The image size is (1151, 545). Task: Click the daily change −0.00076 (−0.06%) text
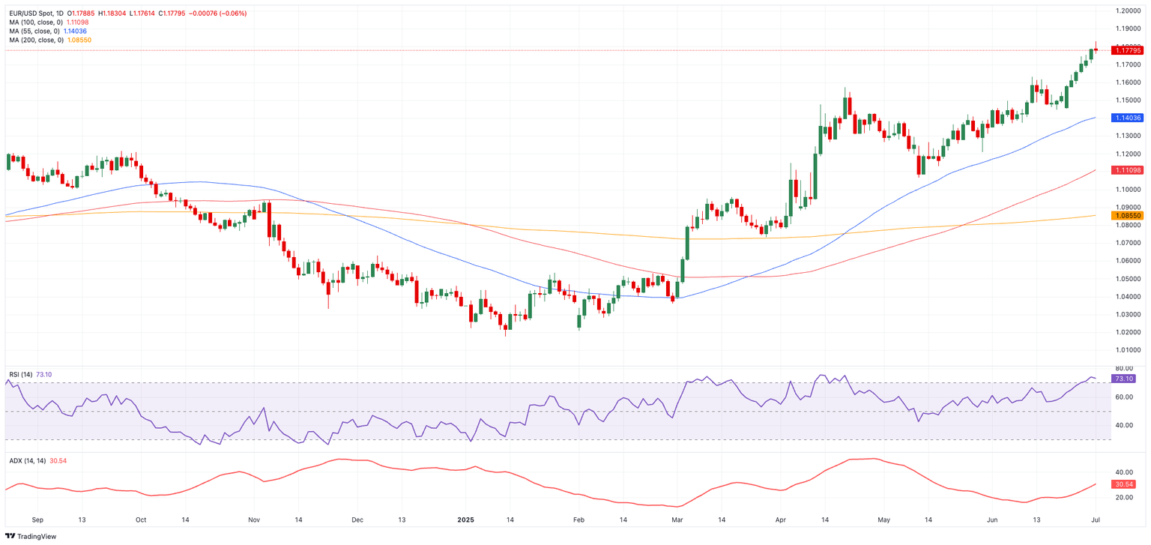pos(217,13)
